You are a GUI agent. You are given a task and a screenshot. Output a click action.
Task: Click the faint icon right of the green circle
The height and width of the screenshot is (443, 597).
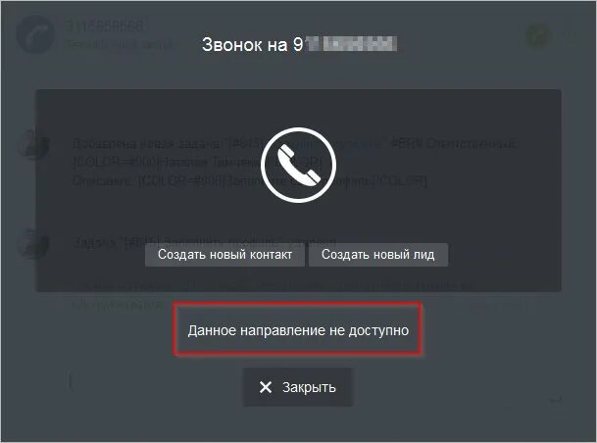tap(569, 36)
